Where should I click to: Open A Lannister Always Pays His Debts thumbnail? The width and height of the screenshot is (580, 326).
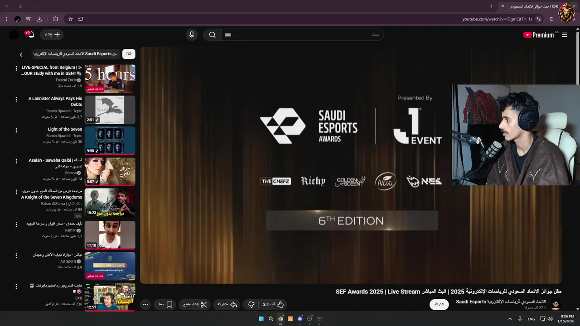click(110, 110)
